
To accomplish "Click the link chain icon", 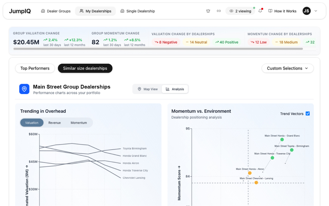I will [219, 11].
